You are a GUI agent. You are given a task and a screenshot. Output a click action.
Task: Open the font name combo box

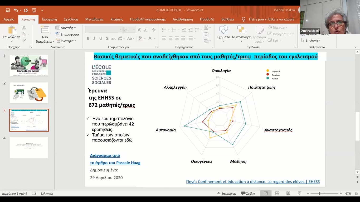pos(104,30)
